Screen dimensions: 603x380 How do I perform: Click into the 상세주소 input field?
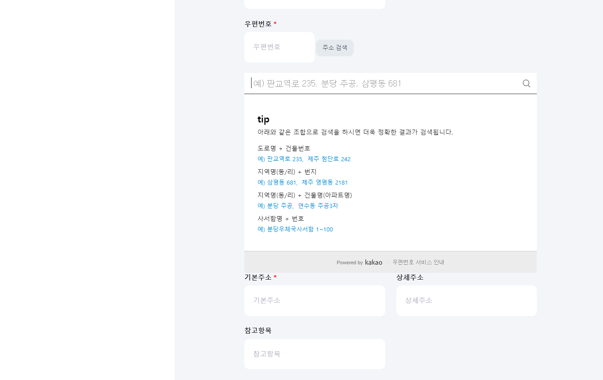466,301
